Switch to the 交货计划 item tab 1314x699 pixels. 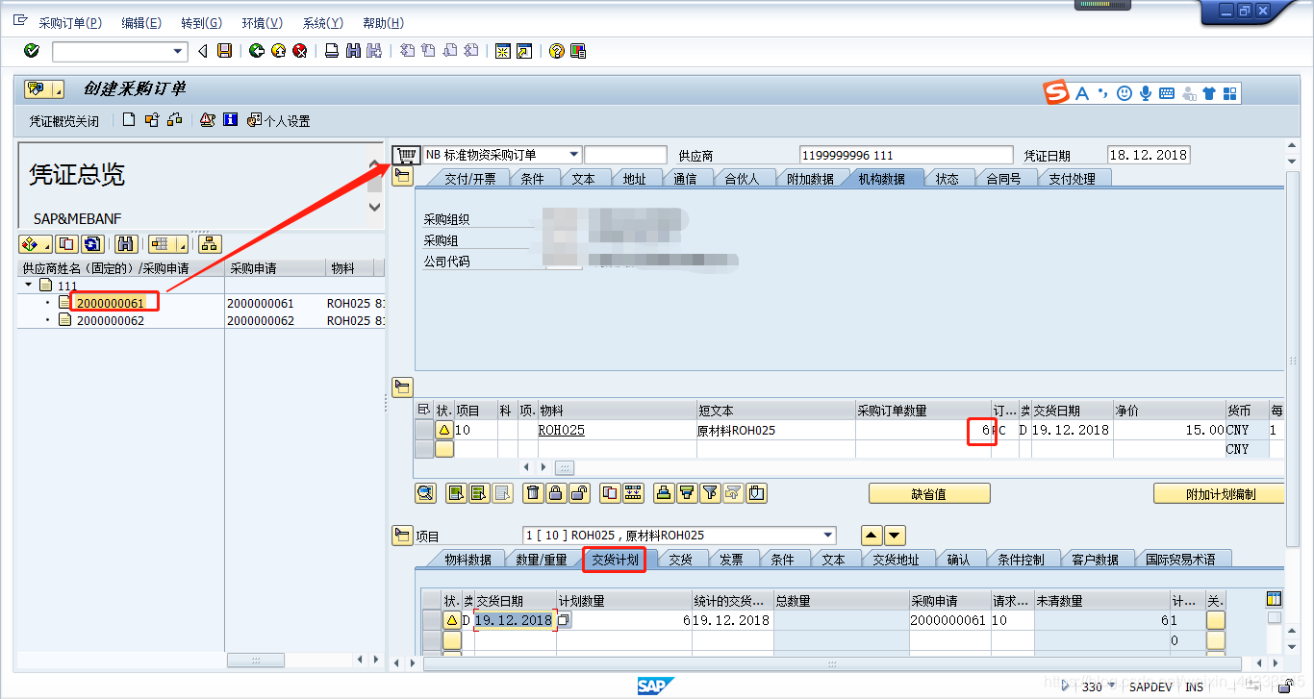(614, 559)
